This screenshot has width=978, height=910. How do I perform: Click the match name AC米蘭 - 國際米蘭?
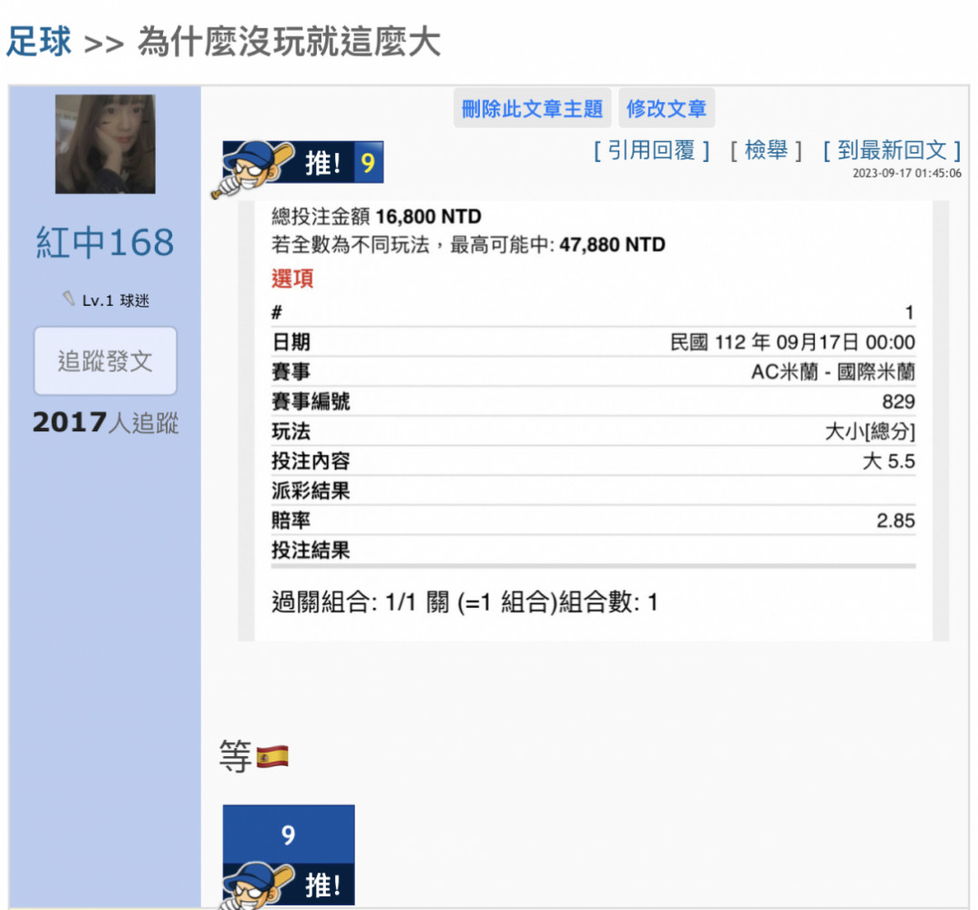click(x=832, y=372)
